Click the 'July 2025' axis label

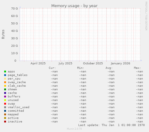pyautogui.click(x=65, y=63)
